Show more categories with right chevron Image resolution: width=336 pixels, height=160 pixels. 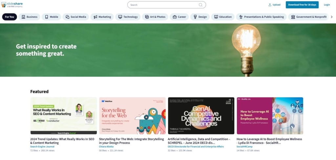(x=332, y=17)
